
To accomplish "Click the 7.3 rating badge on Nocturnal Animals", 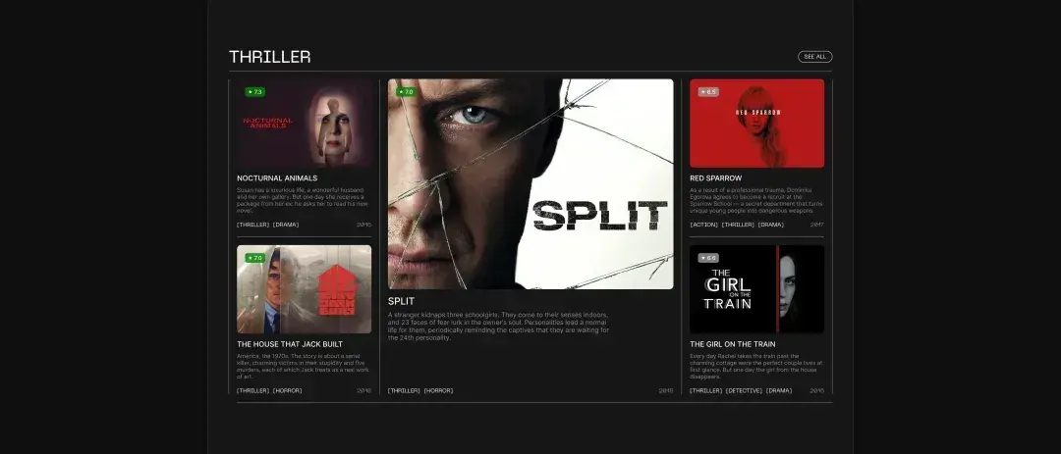I will [x=255, y=92].
